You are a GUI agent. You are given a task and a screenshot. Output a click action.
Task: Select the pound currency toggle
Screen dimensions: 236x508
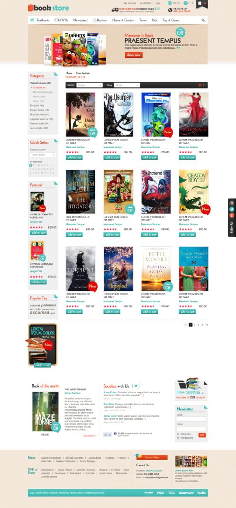coord(185,3)
